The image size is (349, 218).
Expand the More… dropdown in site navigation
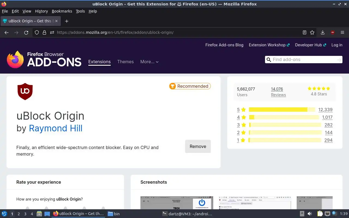(x=149, y=62)
